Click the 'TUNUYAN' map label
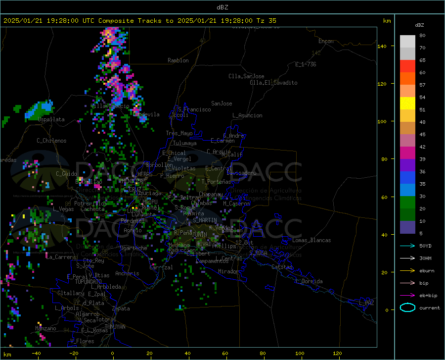Screen dimensions: 445x360 pyautogui.click(x=115, y=327)
